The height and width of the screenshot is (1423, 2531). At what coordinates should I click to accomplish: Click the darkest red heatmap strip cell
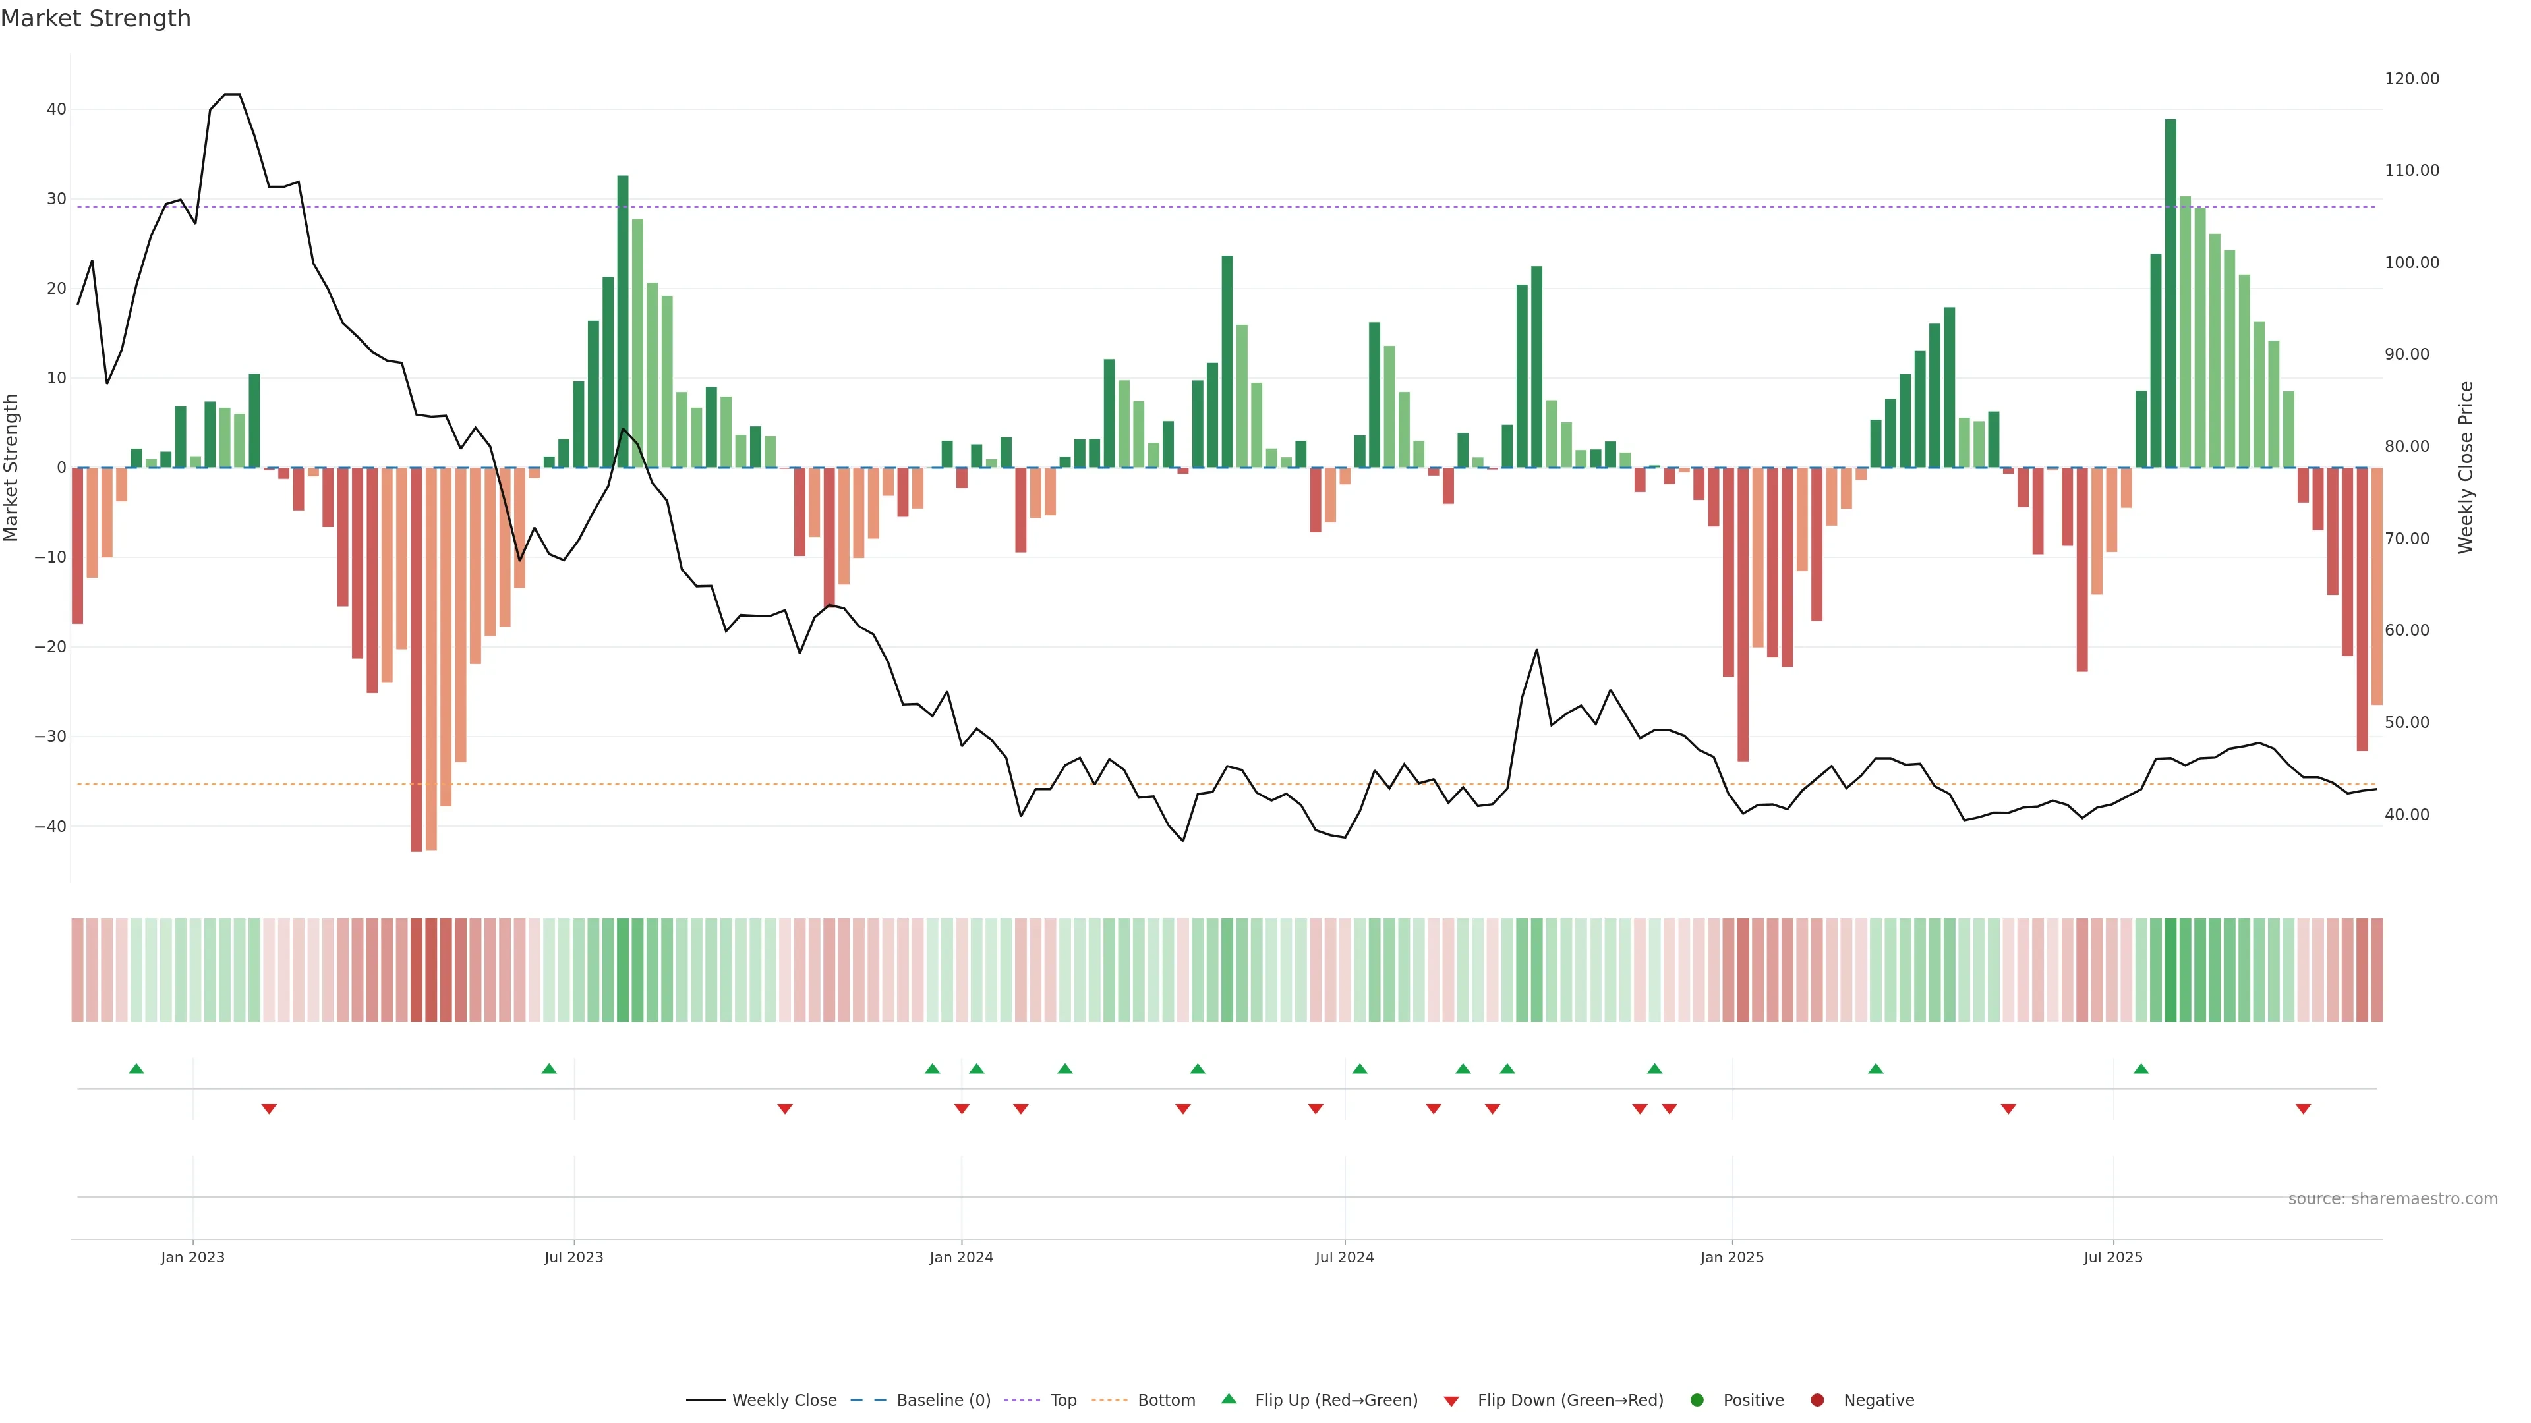tap(417, 969)
